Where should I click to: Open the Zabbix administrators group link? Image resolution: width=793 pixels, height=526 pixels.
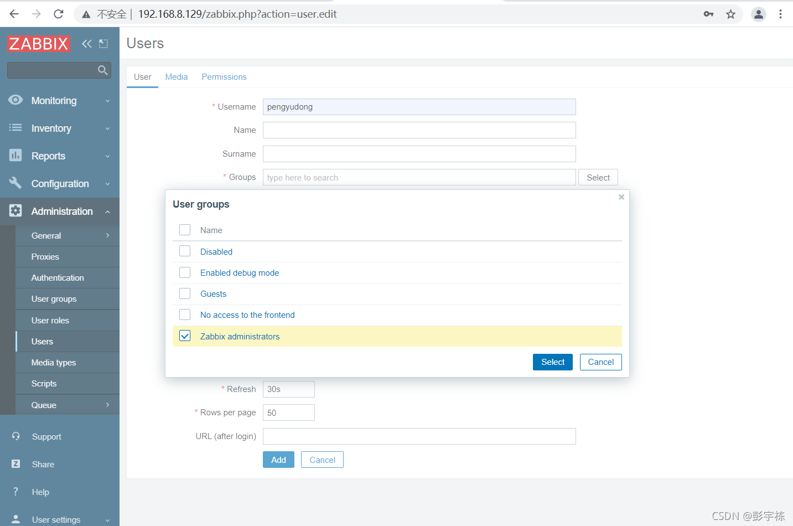pyautogui.click(x=240, y=337)
